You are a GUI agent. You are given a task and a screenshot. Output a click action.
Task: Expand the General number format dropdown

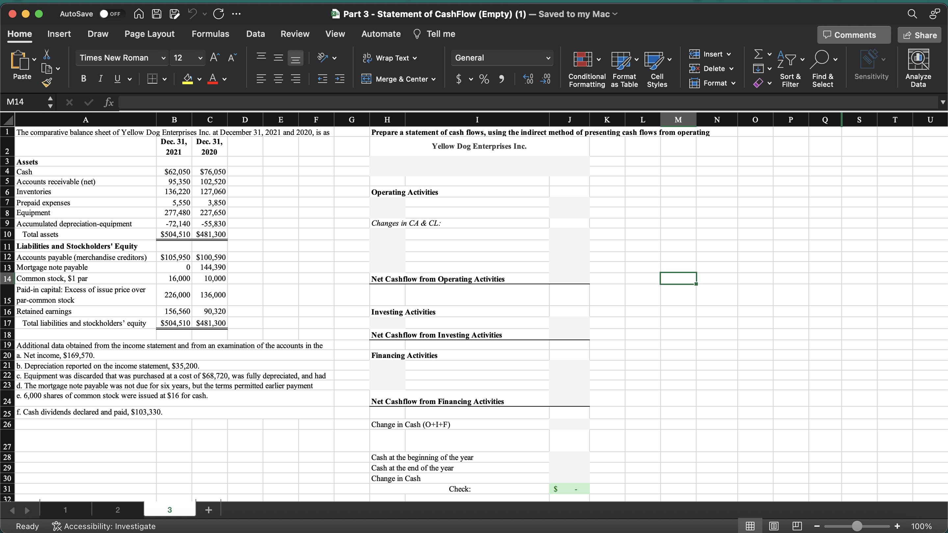(548, 58)
